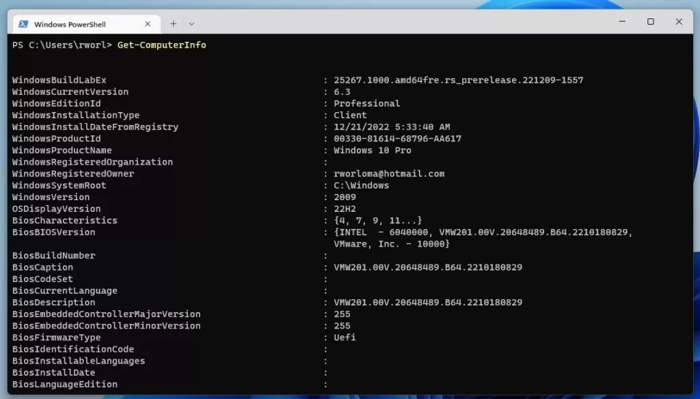Click the WindowsEditionId property name

pos(56,104)
